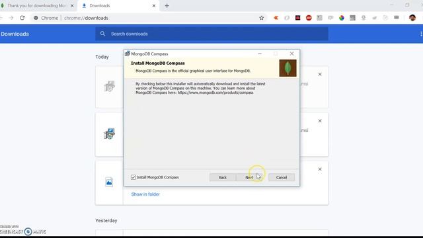Switch to the Thank you for downloading tab
The width and height of the screenshot is (423, 238).
click(x=37, y=6)
